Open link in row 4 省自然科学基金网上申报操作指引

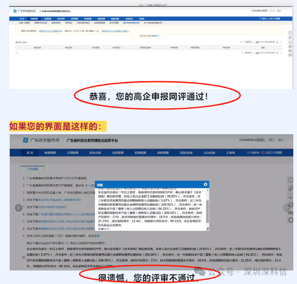60,200
